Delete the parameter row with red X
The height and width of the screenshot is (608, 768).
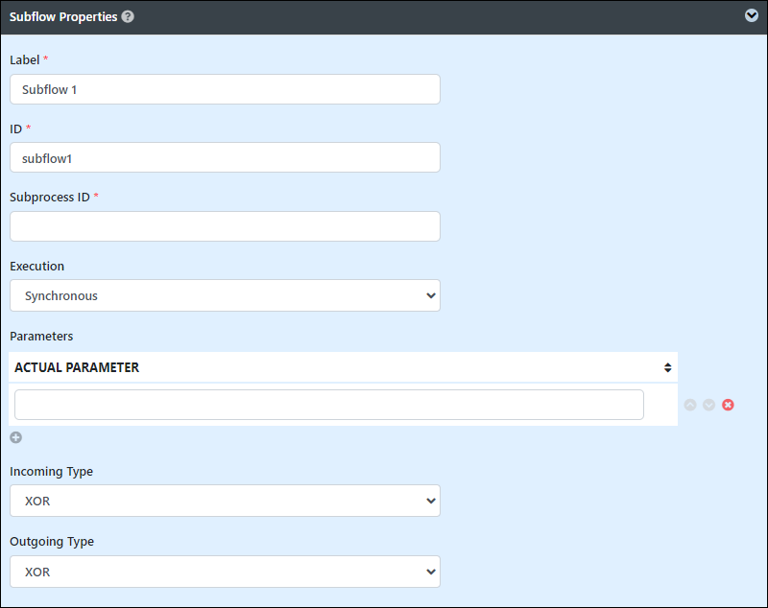pyautogui.click(x=728, y=405)
